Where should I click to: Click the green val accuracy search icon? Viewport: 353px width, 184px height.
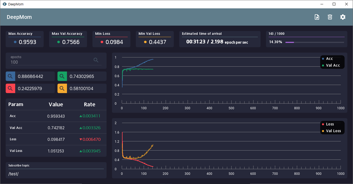pos(62,76)
